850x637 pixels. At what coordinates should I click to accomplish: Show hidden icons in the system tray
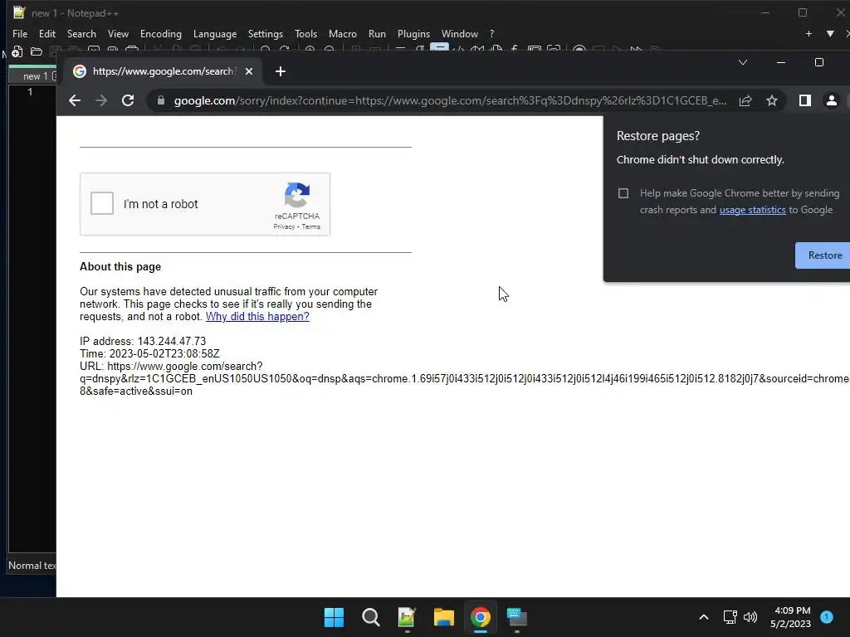coord(704,617)
